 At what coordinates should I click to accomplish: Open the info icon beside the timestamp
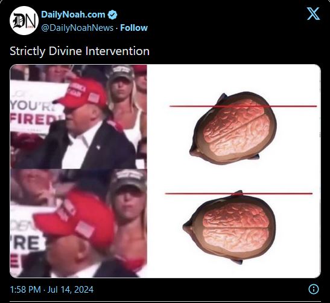pos(314,289)
